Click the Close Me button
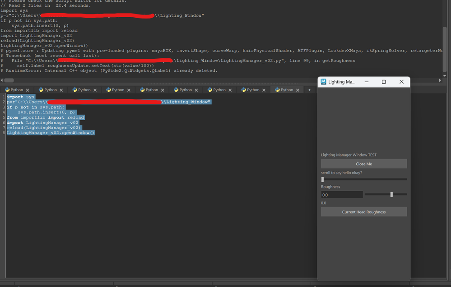 364,164
